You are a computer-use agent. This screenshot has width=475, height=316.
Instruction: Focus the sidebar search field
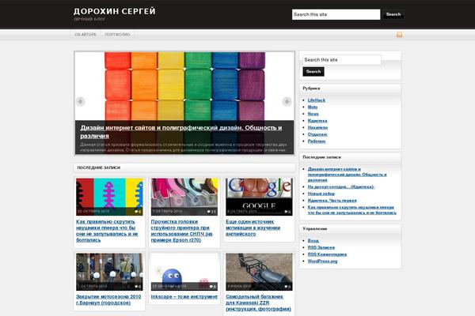342,60
